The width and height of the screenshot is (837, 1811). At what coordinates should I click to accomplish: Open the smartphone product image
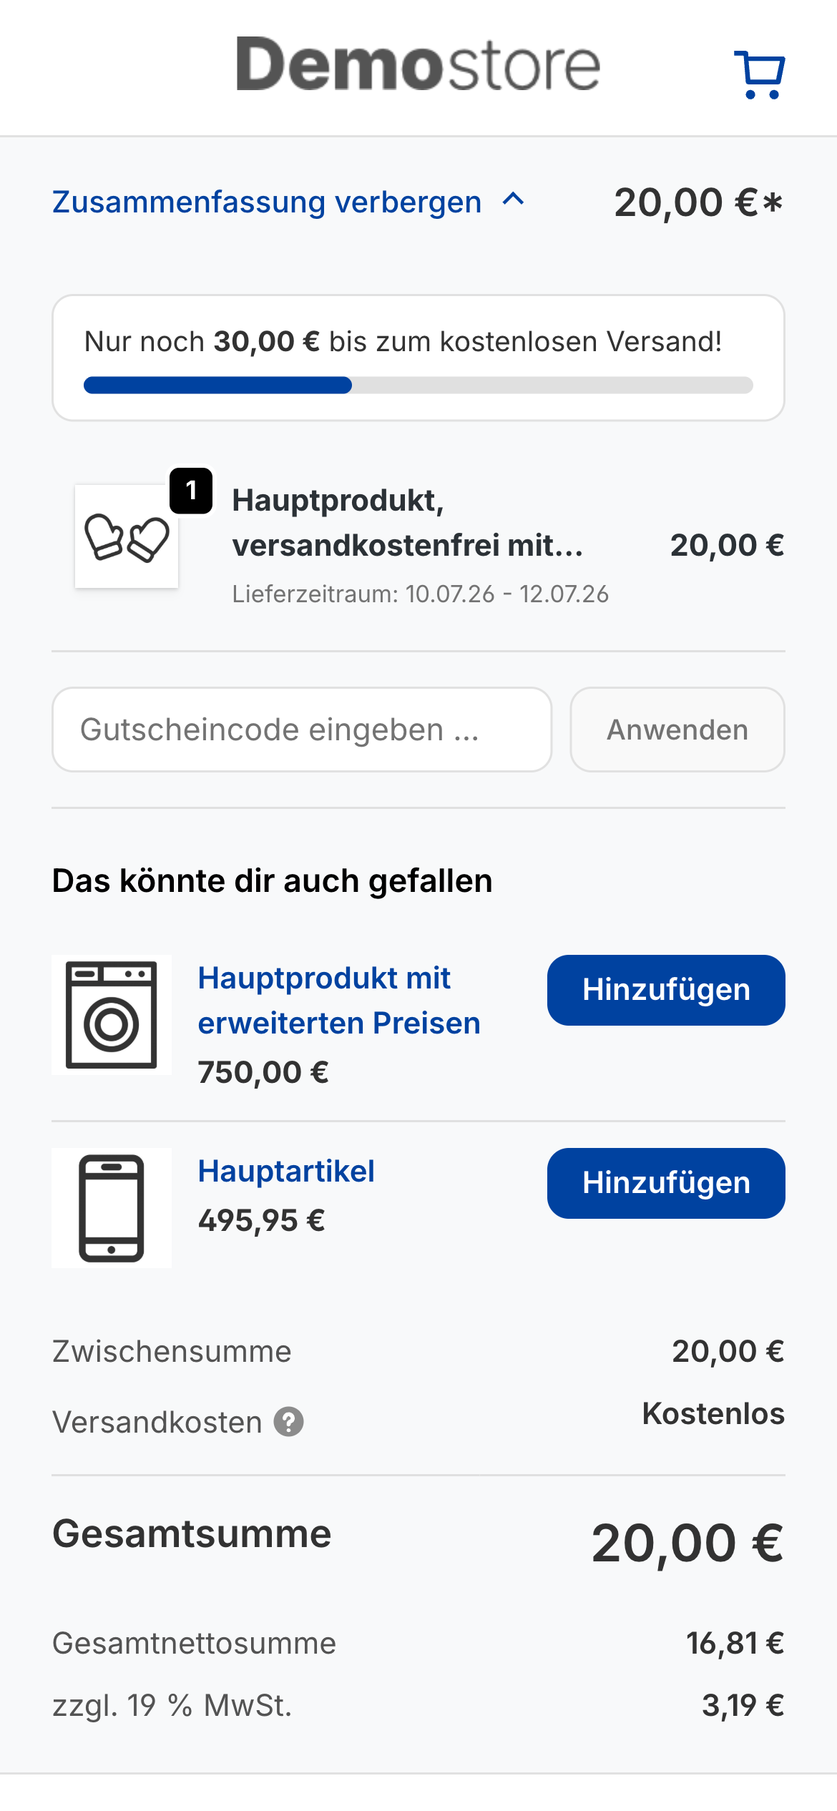[112, 1208]
